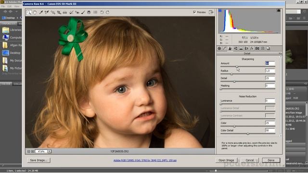
Task: Switch to the Split Toning panel tab
Action: click(x=241, y=48)
